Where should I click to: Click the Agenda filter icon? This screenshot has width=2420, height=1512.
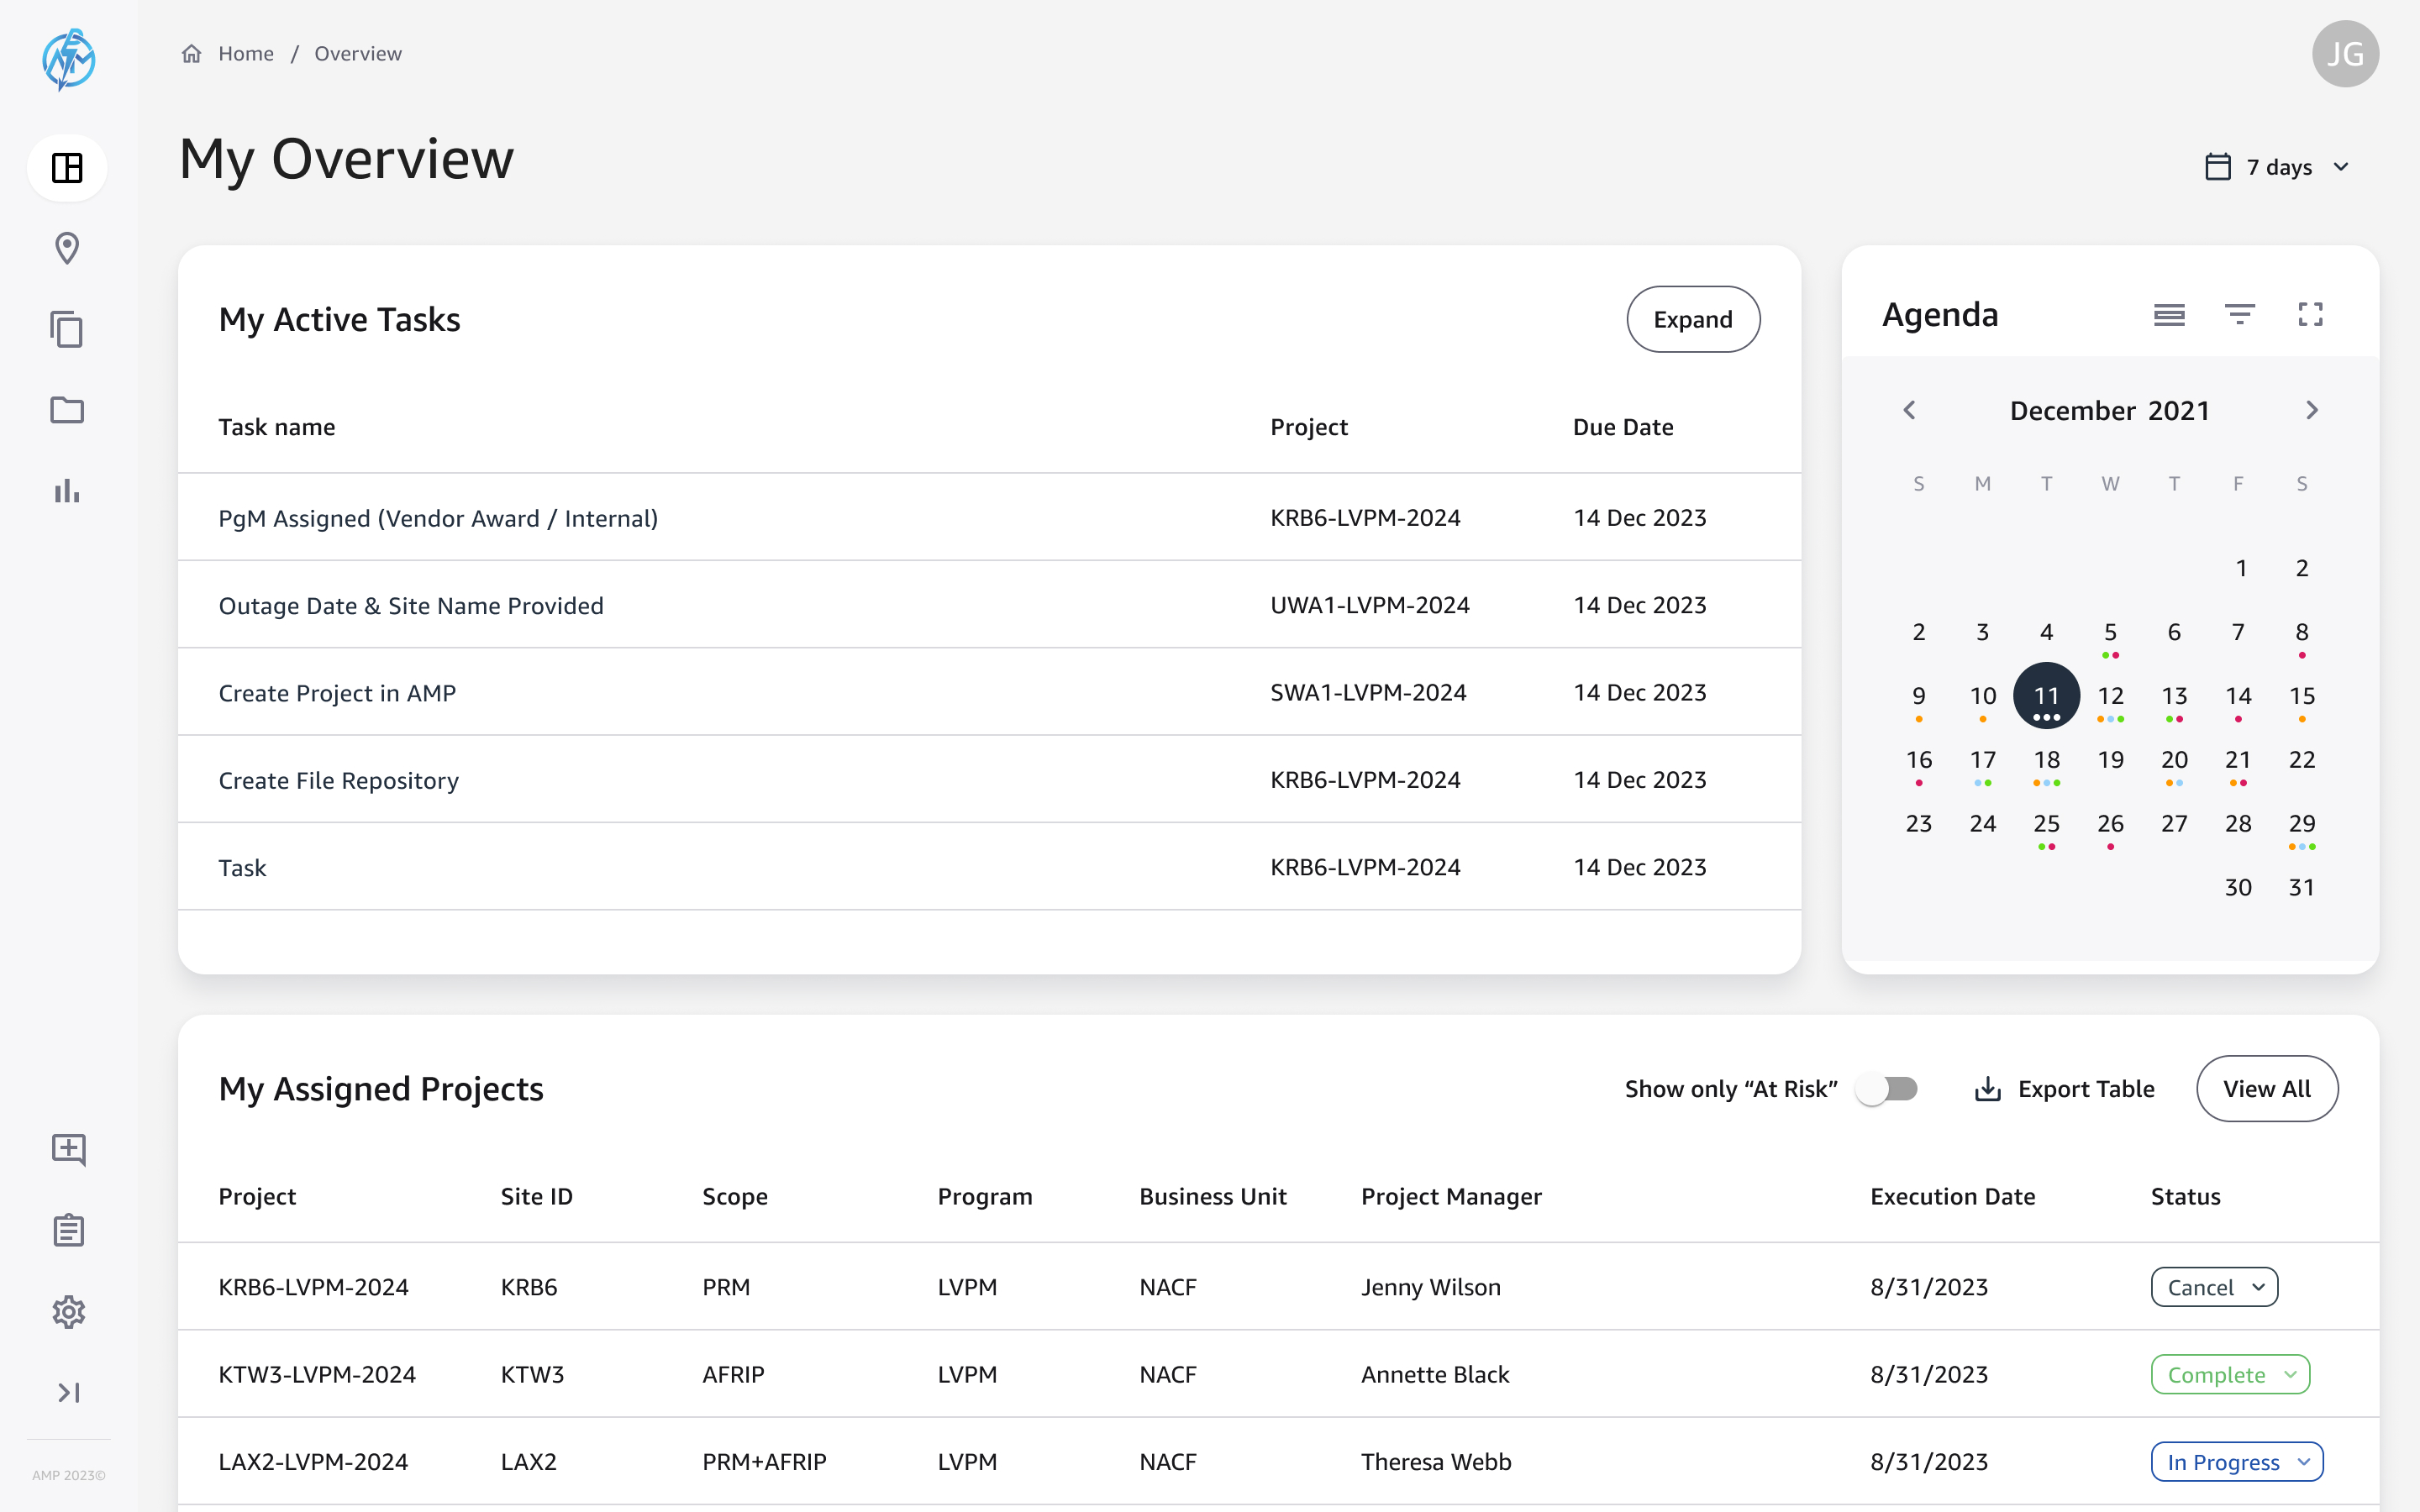click(2239, 314)
